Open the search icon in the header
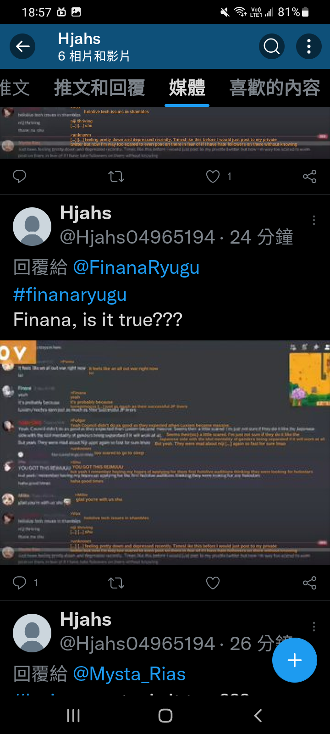The height and width of the screenshot is (734, 330). [x=272, y=46]
